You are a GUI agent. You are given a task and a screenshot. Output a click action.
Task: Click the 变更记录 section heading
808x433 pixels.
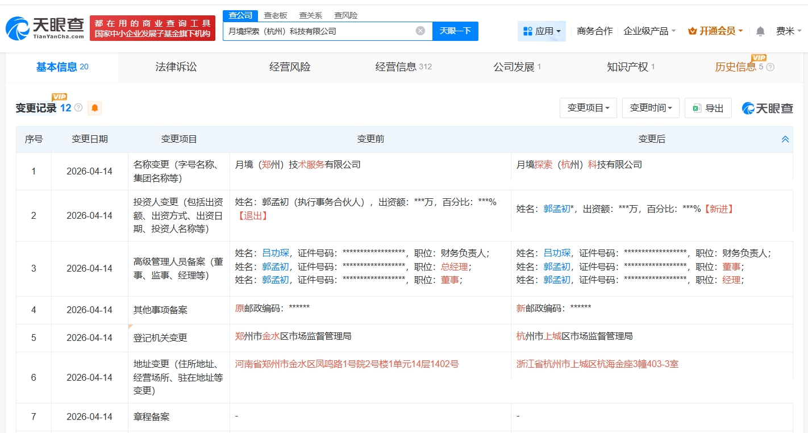pos(36,108)
